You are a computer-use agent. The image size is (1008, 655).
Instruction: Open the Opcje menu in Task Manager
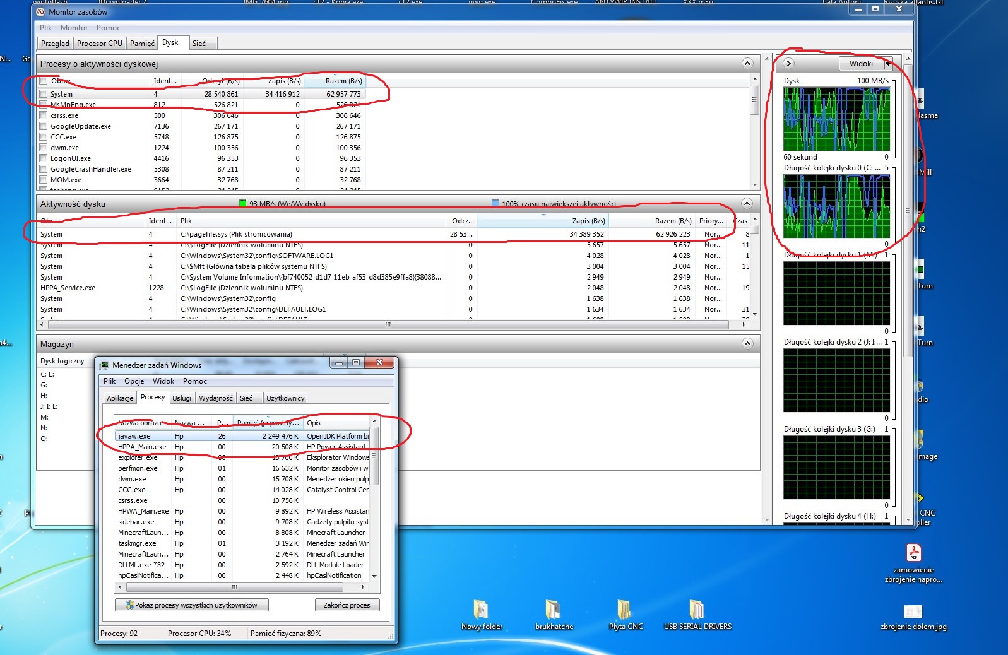134,381
